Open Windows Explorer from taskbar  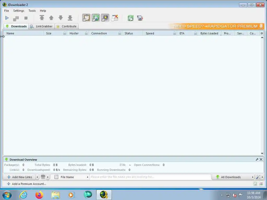point(56,195)
